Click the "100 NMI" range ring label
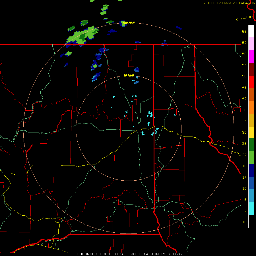 tap(129, 23)
